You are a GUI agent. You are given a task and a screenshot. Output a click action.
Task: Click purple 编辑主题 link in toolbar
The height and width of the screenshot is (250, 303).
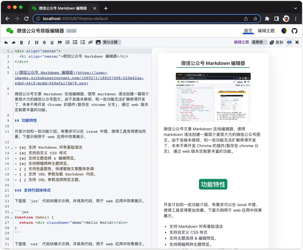[x=241, y=42]
